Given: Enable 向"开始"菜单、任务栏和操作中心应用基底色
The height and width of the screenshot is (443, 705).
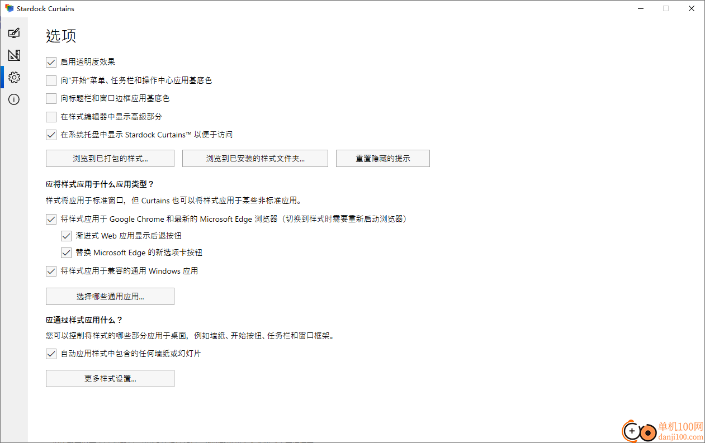Looking at the screenshot, I should (51, 80).
